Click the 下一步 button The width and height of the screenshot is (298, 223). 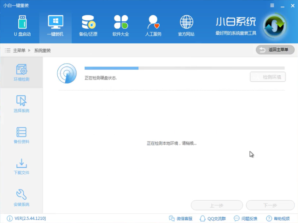[x=270, y=205]
